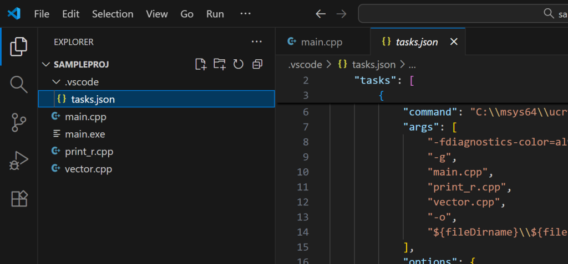
Task: Click the tasks.json breadcrumb segment
Action: [x=374, y=65]
